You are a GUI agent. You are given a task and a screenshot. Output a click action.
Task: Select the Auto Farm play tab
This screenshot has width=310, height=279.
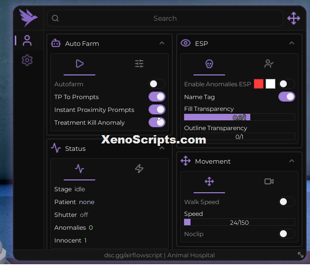tap(79, 64)
